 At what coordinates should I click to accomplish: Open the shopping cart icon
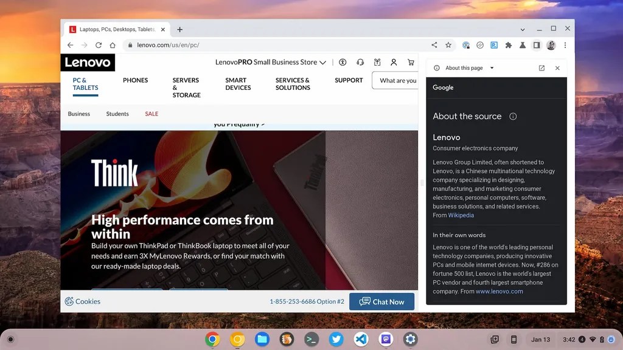click(411, 62)
